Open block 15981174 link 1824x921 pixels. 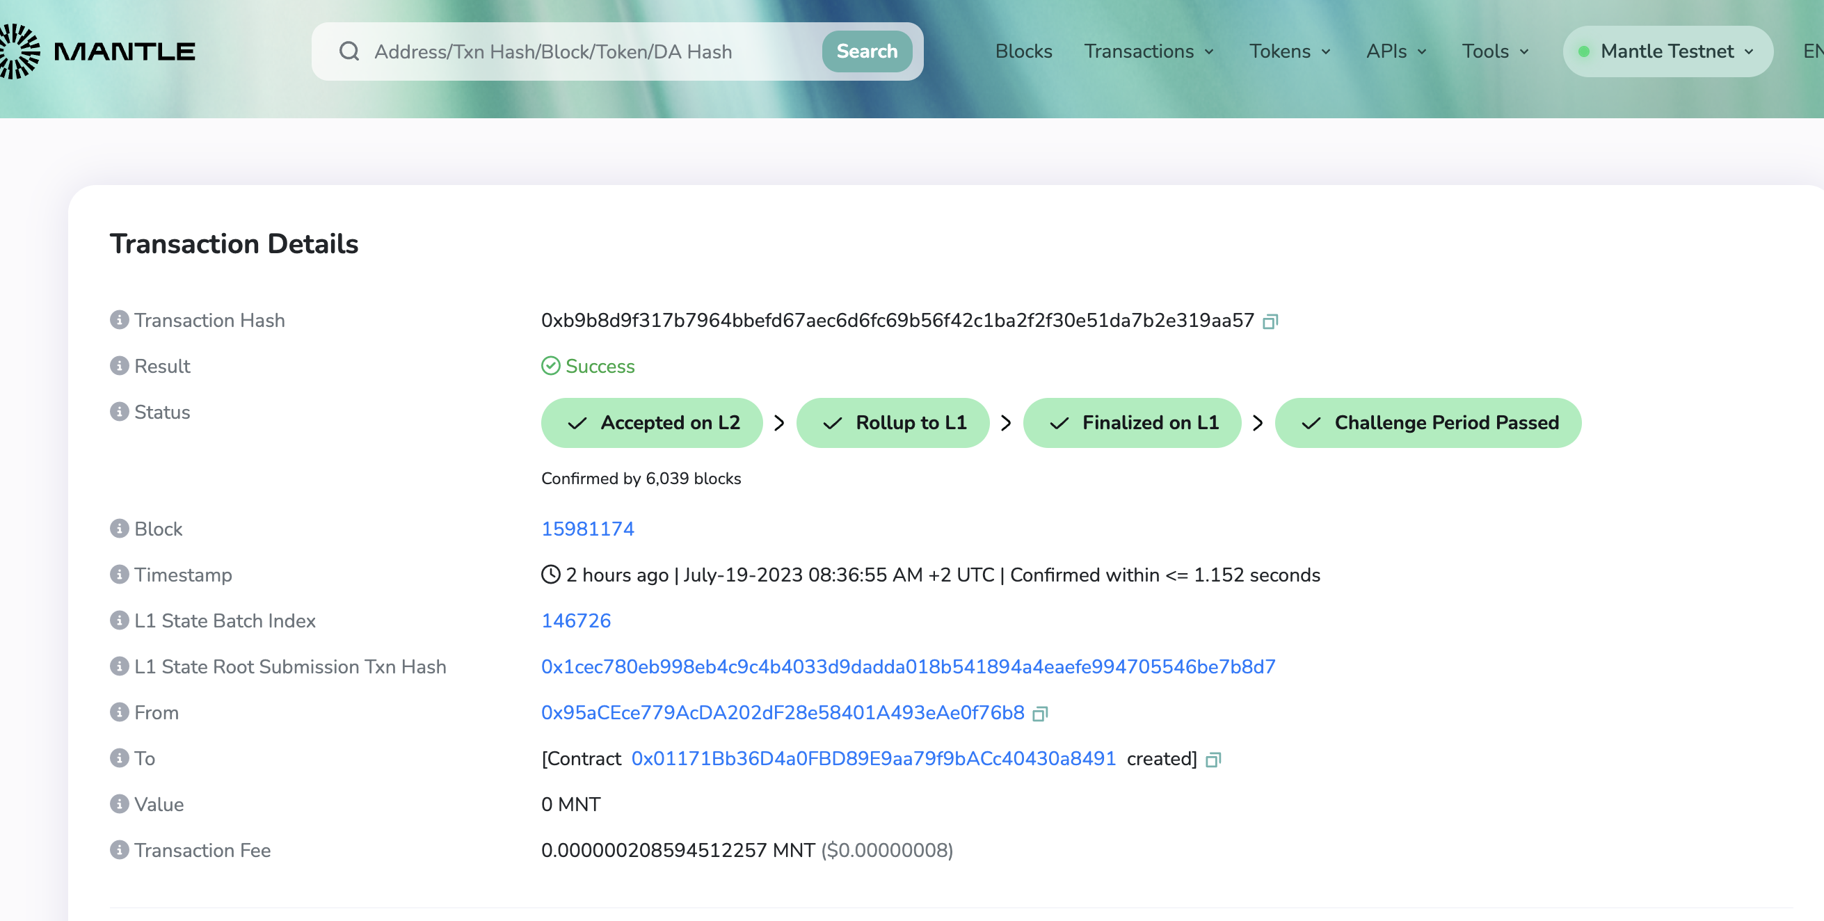click(587, 529)
